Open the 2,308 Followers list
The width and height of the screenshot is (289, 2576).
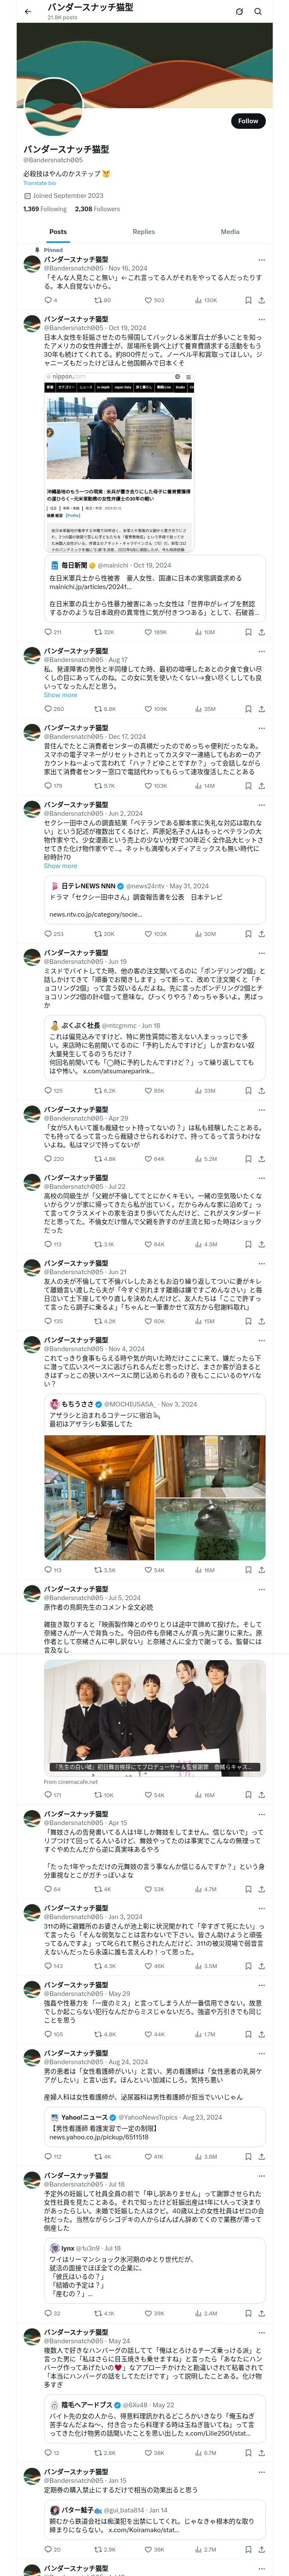pyautogui.click(x=97, y=209)
